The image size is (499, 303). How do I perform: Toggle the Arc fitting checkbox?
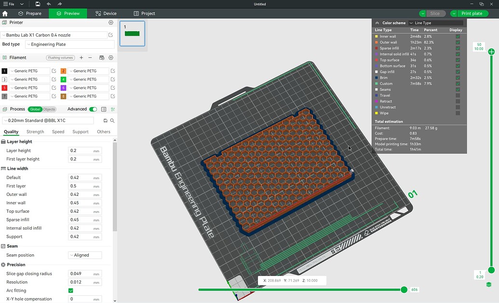(71, 290)
